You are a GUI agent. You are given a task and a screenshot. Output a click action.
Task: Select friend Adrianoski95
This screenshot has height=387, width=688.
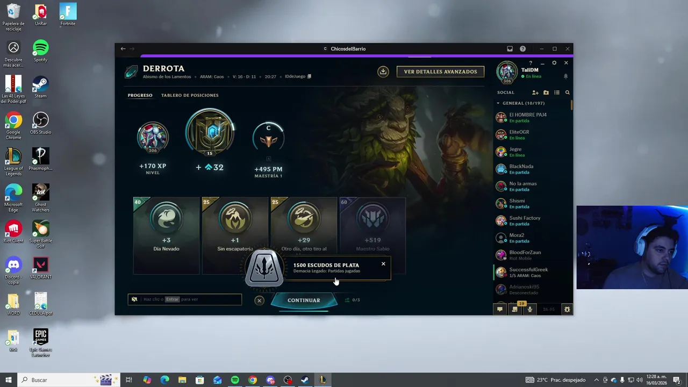(x=532, y=289)
